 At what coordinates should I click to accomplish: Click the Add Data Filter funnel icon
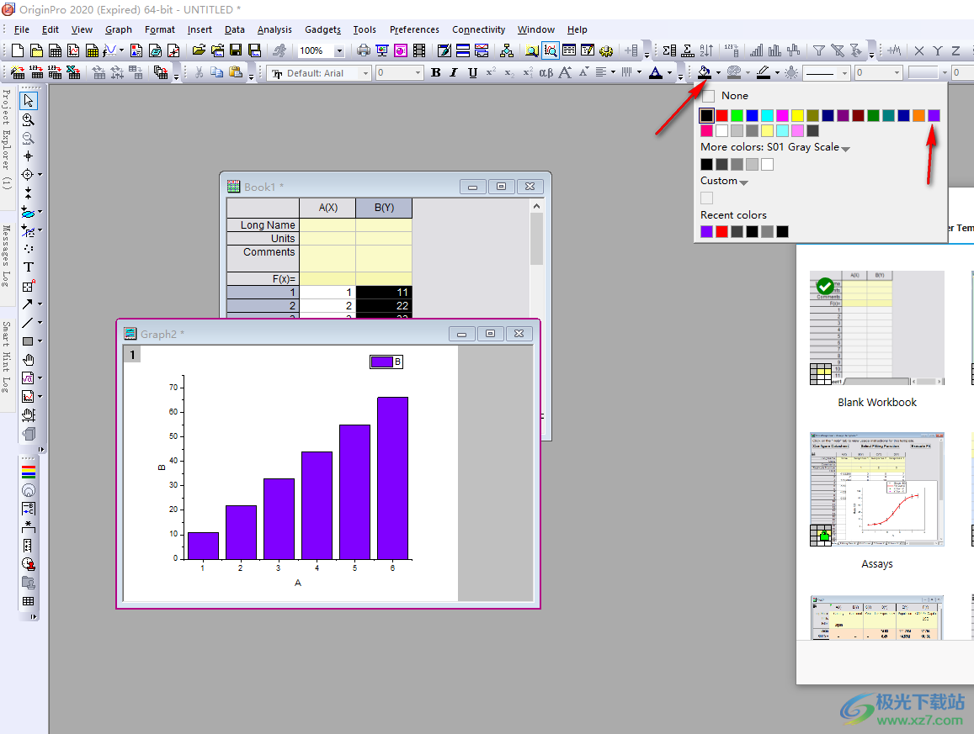(x=819, y=51)
